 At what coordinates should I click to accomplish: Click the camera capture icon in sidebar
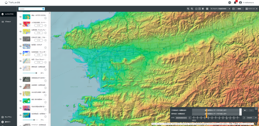tap(2, 117)
